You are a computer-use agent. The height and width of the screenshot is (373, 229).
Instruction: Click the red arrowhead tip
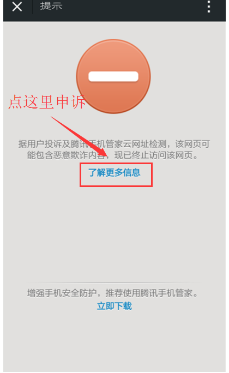tap(108, 157)
